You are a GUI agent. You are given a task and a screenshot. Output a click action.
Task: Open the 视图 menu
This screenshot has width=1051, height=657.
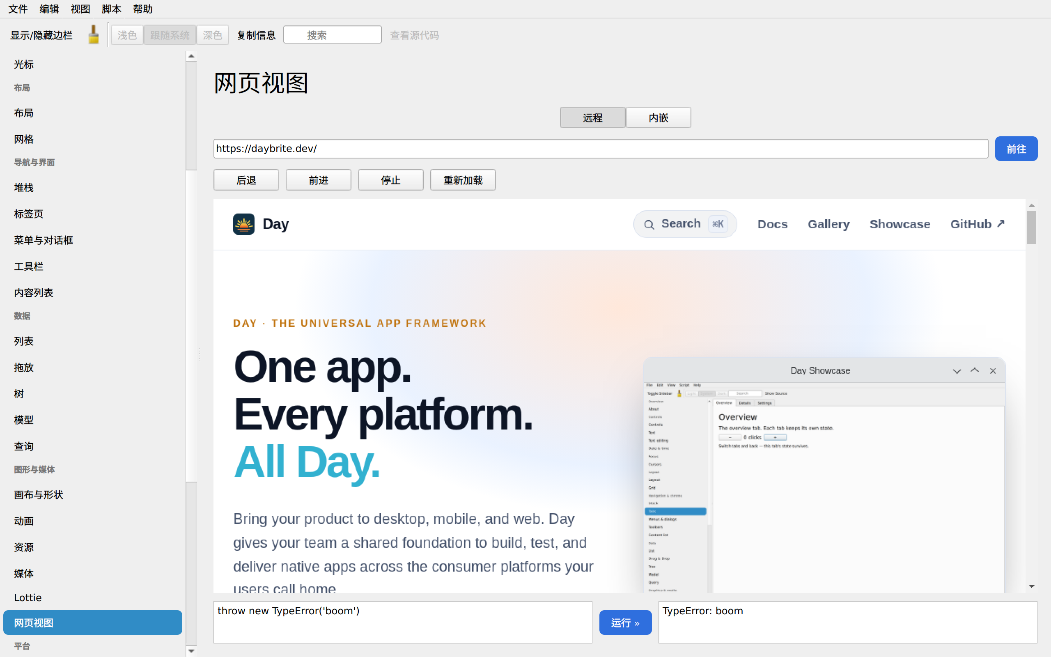click(x=80, y=9)
